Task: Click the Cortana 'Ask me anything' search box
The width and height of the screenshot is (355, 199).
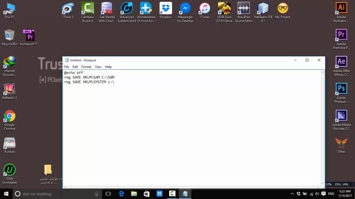Action: 57,194
